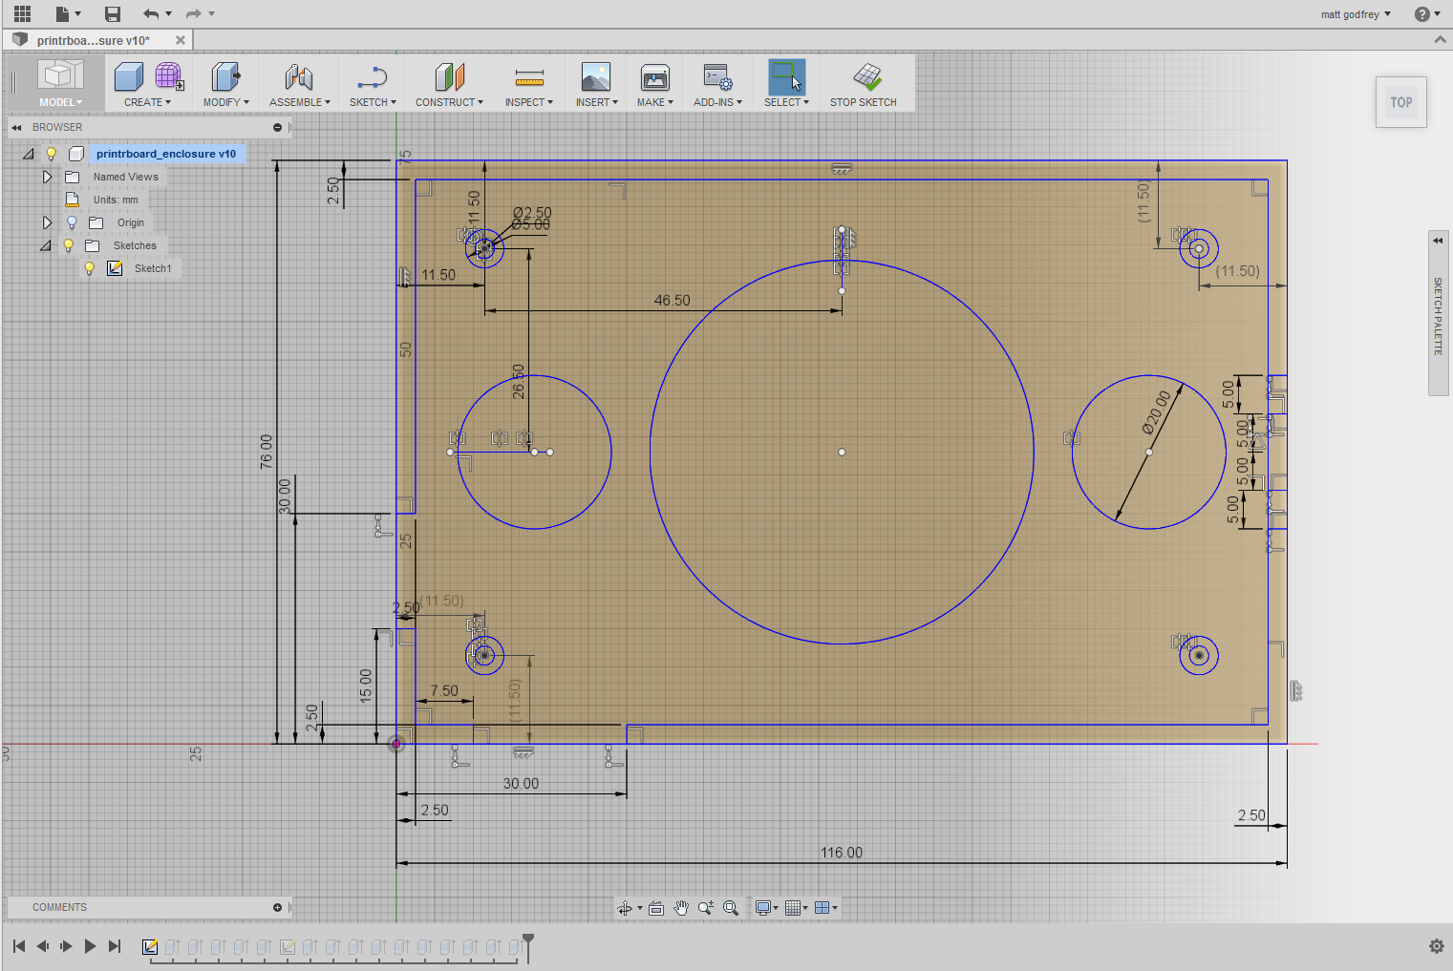Turn on the Origin folder lightbulb

tap(72, 222)
